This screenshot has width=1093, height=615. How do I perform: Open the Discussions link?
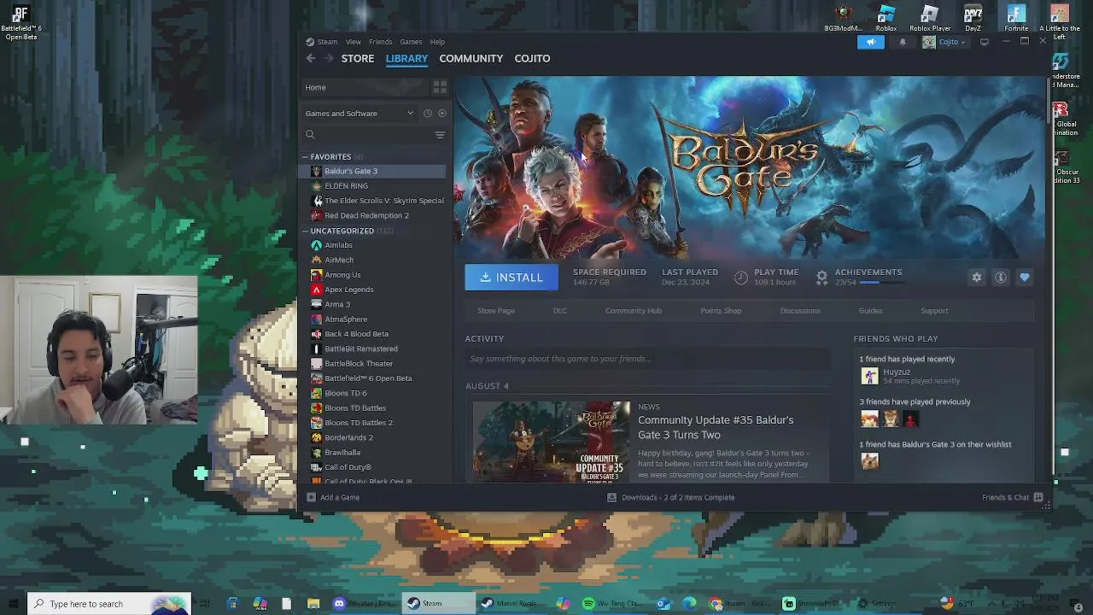pos(800,311)
